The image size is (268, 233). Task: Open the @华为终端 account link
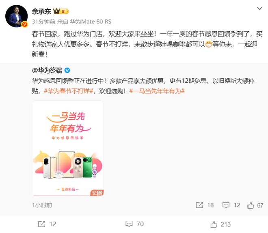click(x=47, y=70)
